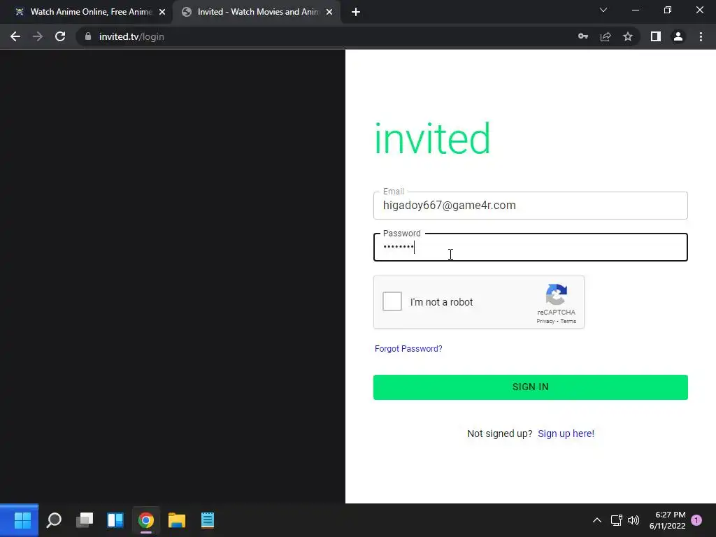Open the Chrome profile menu
Viewport: 716px width, 537px height.
pyautogui.click(x=678, y=36)
